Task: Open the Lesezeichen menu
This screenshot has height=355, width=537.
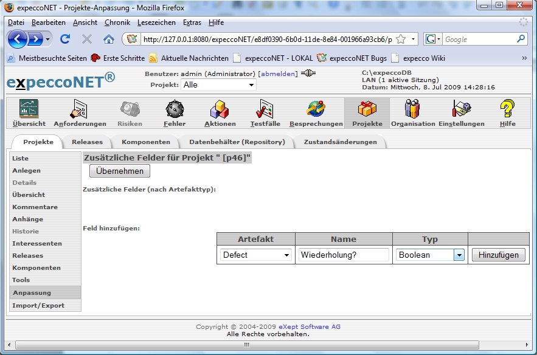Action: click(x=156, y=22)
